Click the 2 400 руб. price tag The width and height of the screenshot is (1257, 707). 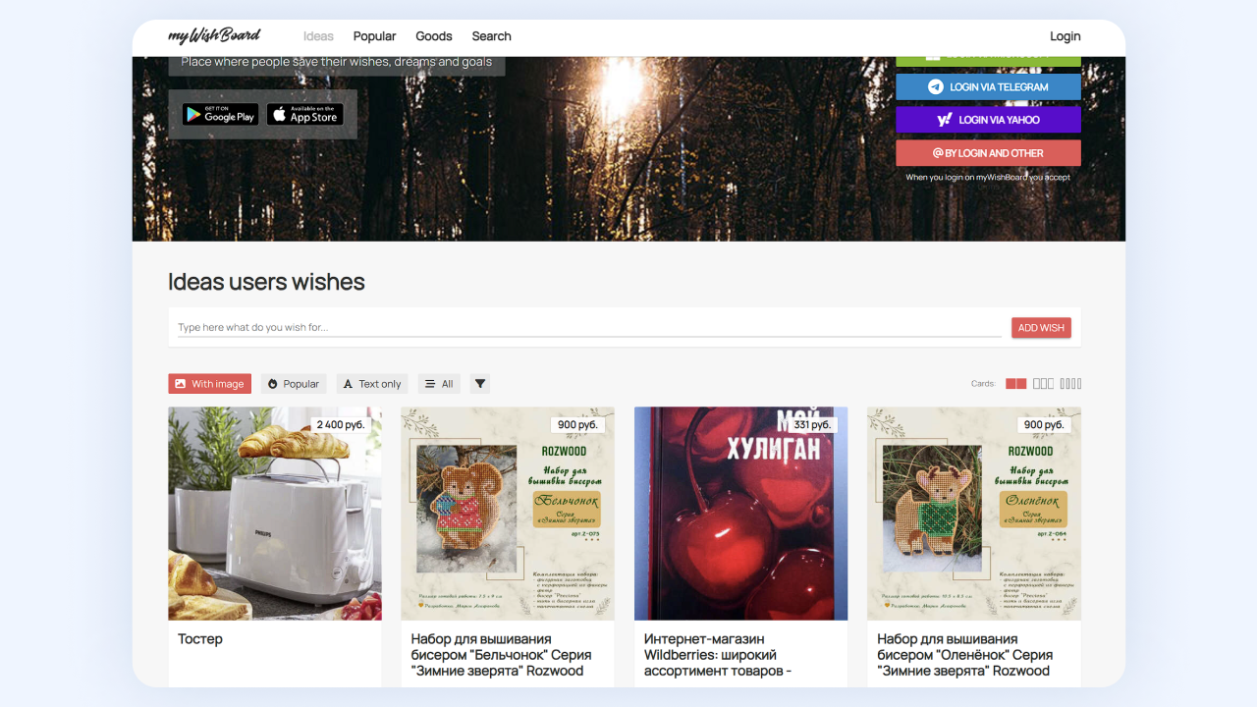coord(341,425)
